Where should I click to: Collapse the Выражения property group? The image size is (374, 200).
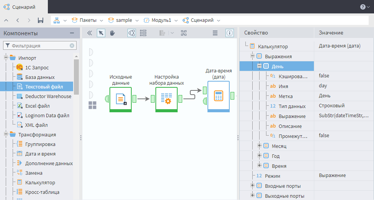[x=253, y=56]
